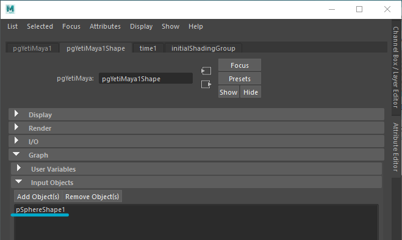Switch to the pgYetiMaya1Shape tab
This screenshot has height=240, width=402.
pyautogui.click(x=96, y=48)
